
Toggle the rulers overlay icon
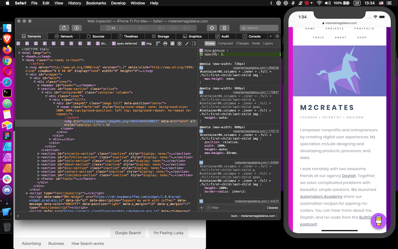(158, 43)
